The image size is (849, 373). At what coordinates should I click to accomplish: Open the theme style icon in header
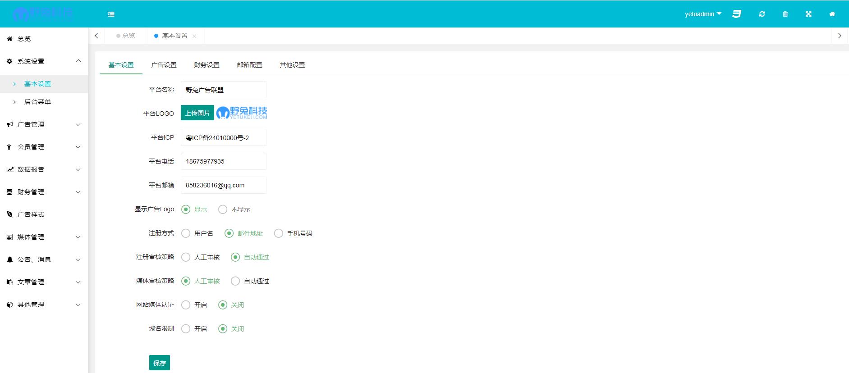737,14
